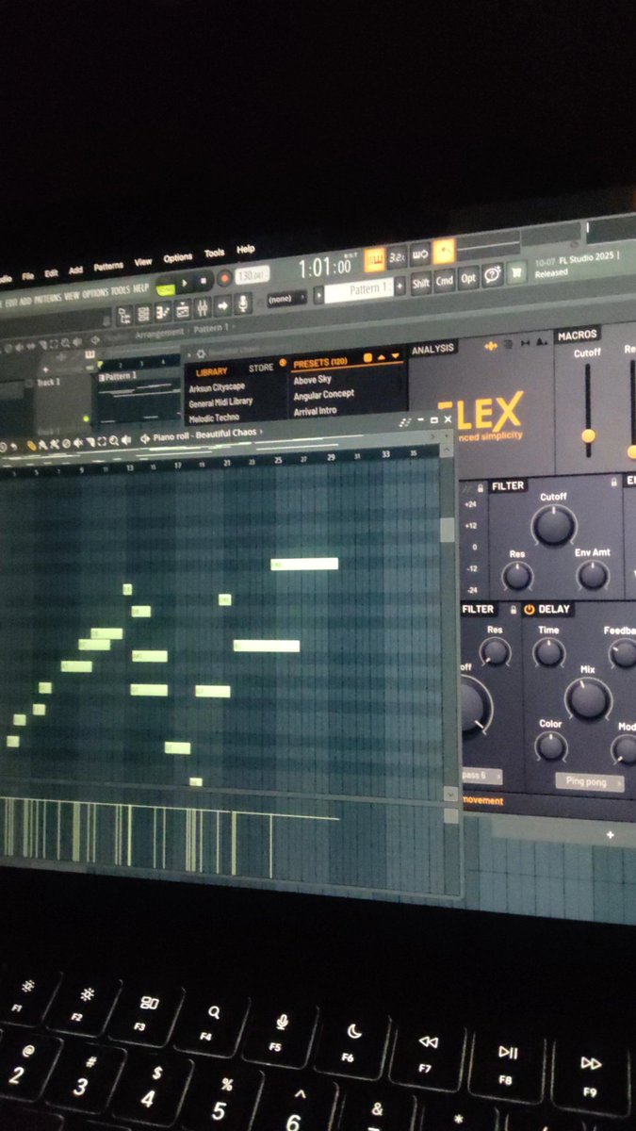Click the transport stop button

(203, 280)
